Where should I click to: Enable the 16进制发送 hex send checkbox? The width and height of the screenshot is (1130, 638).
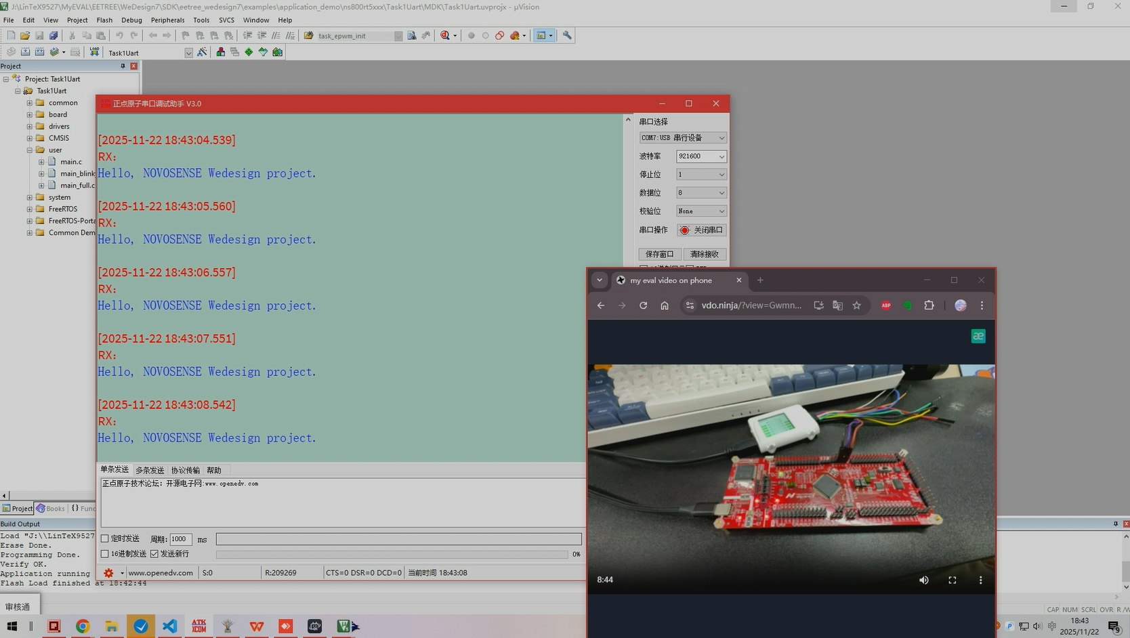[105, 554]
